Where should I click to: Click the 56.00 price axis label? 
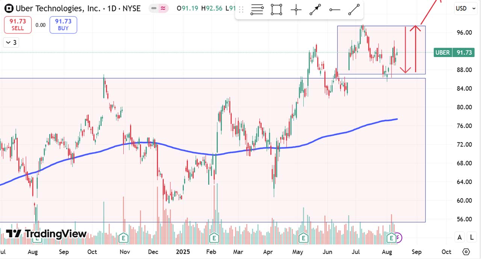coord(464,219)
